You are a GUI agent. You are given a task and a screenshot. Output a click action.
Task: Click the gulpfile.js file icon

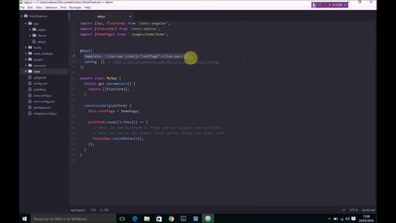click(x=30, y=89)
